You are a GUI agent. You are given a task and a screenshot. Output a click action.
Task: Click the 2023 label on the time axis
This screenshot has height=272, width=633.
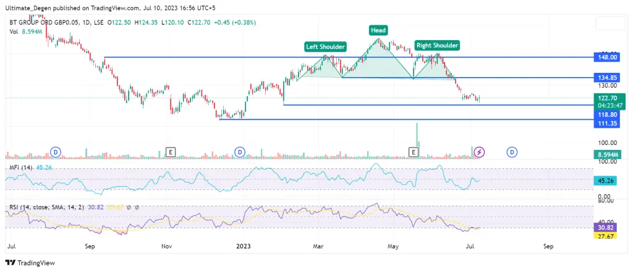point(244,245)
